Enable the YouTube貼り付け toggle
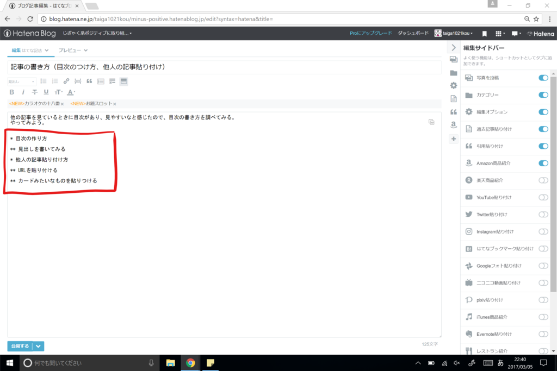557x371 pixels. (x=543, y=198)
